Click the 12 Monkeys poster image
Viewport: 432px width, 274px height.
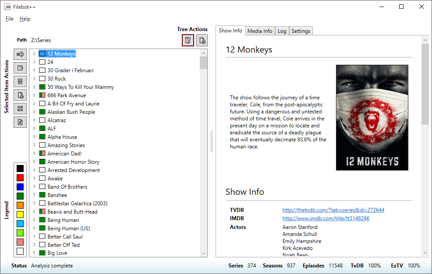(372, 118)
